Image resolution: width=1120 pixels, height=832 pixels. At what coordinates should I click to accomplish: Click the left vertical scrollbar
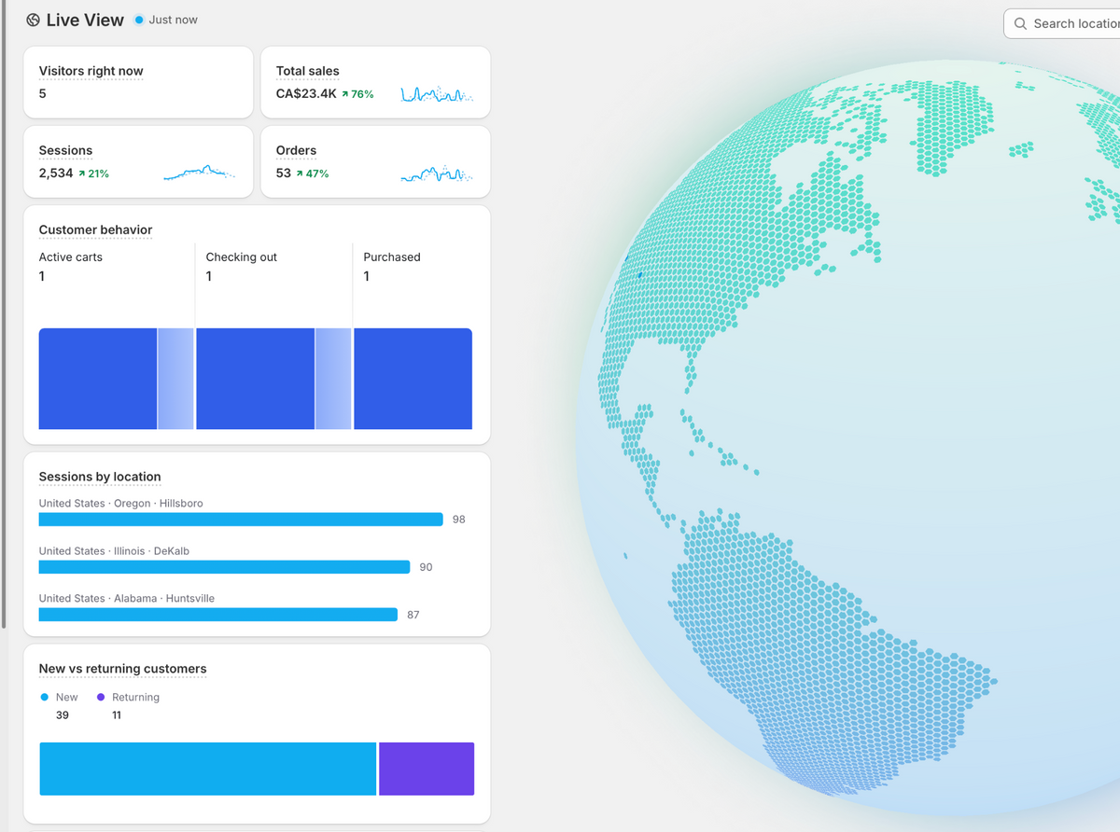[x=4, y=313]
